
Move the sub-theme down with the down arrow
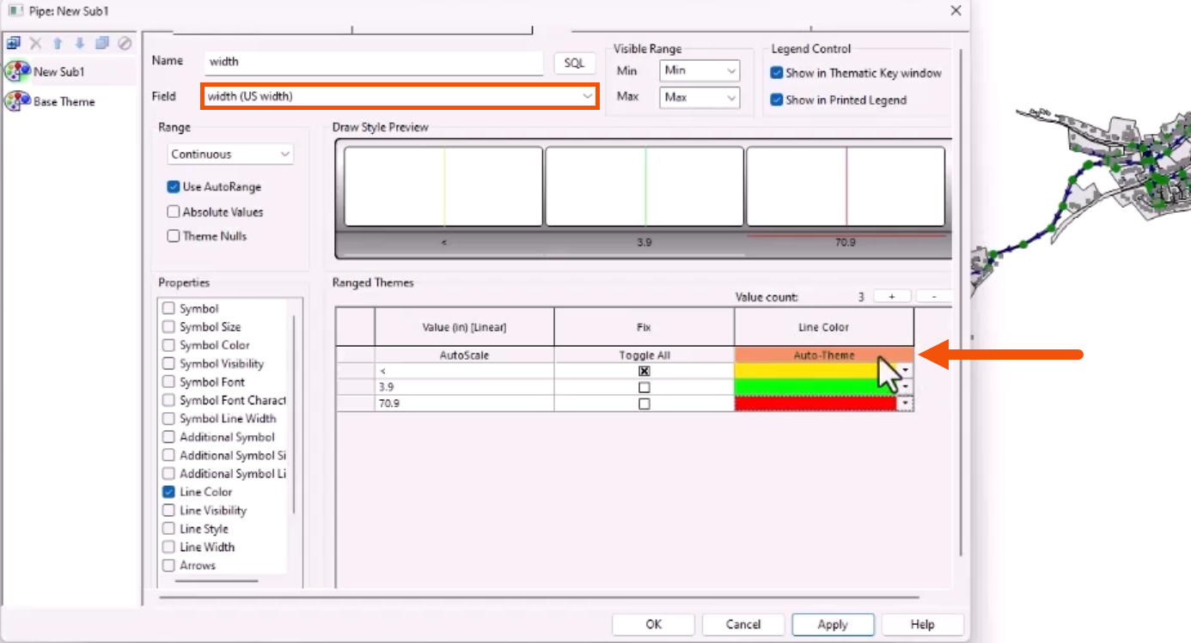coord(79,42)
